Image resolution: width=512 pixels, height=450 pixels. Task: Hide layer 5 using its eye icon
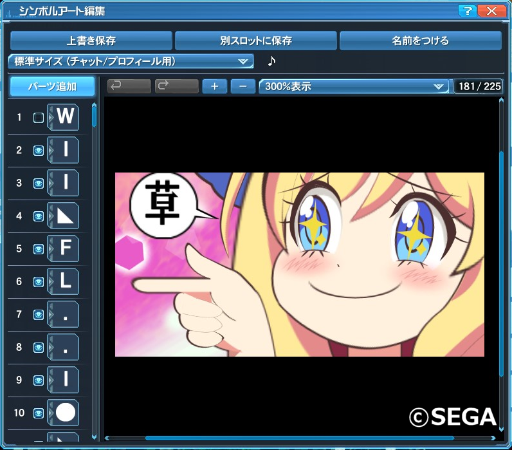tap(38, 249)
